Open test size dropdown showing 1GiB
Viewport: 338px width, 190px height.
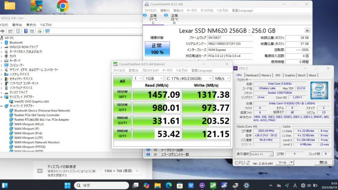coord(154,78)
